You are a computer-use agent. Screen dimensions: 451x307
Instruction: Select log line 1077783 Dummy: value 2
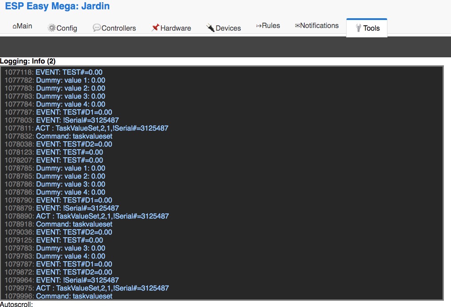55,88
